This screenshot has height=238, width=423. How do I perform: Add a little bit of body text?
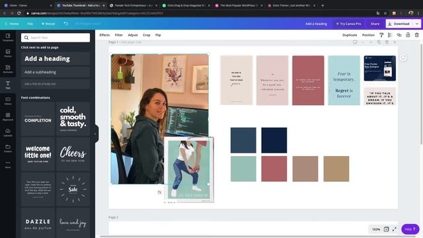56,84
